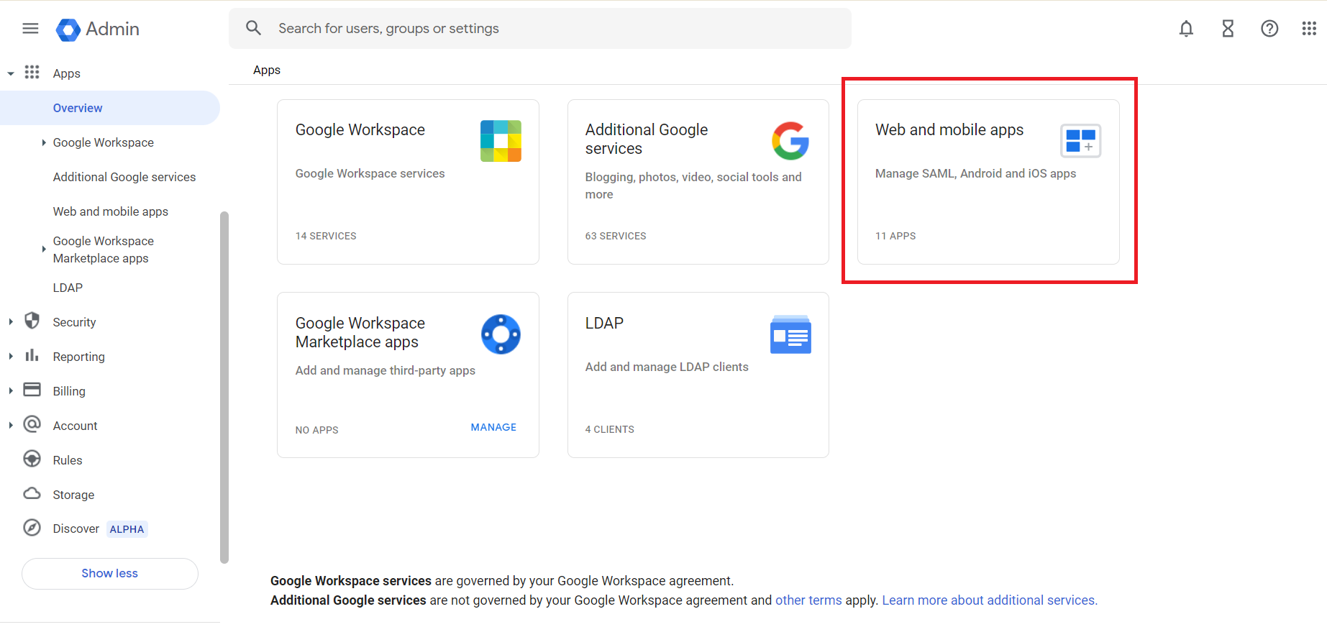Click the search users, groups or settings field
Viewport: 1327px width, 627px height.
point(540,28)
